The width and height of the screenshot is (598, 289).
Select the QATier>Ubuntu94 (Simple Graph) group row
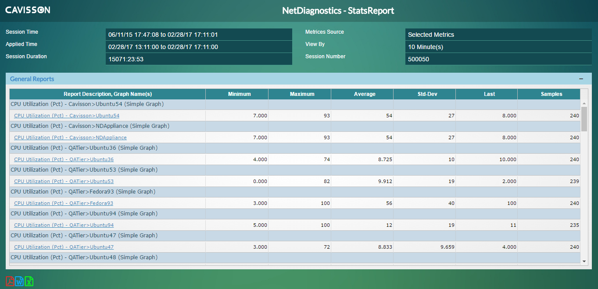tap(295, 214)
